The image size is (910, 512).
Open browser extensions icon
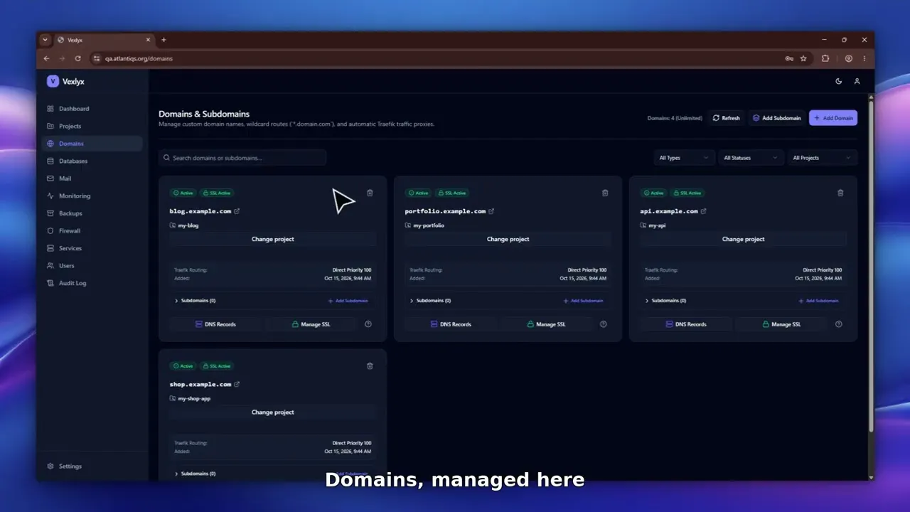coord(825,58)
